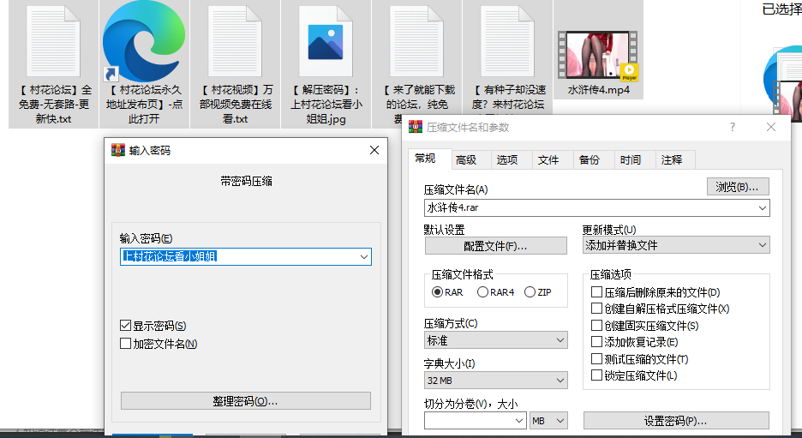
Task: Select the ZIP format radio button
Action: [530, 292]
